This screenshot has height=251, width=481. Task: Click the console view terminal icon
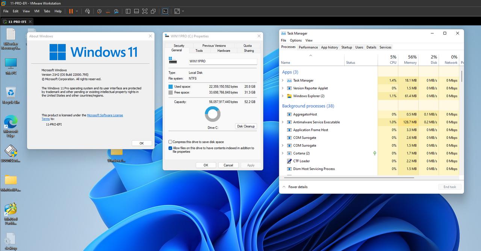coord(165,11)
